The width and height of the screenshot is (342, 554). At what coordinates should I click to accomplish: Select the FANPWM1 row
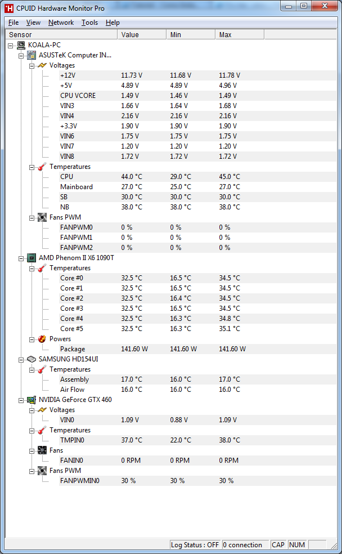pos(197,238)
